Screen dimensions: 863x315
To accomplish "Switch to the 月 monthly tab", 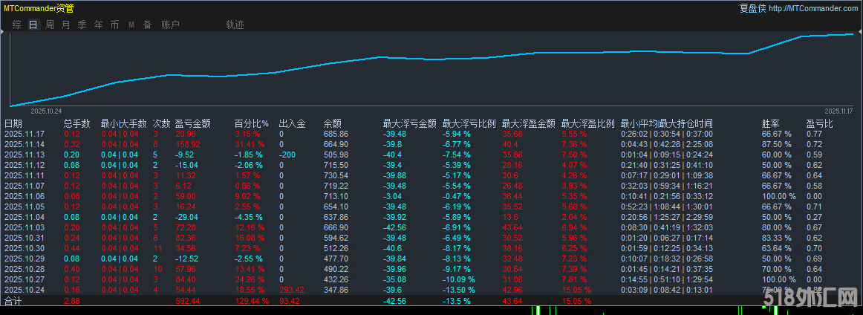I will 65,25.
